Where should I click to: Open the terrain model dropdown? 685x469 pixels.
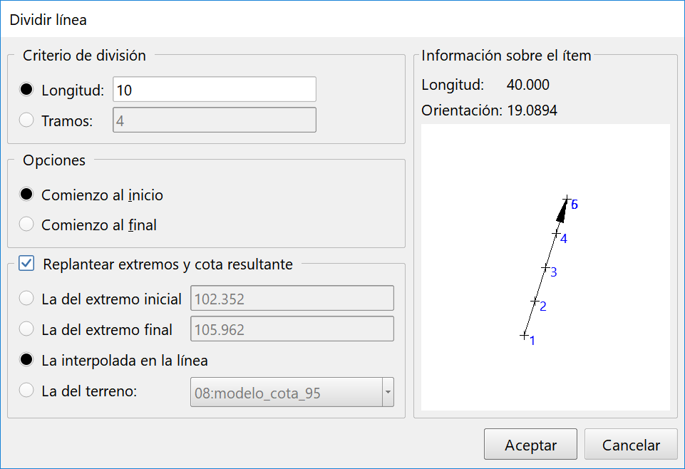point(388,392)
